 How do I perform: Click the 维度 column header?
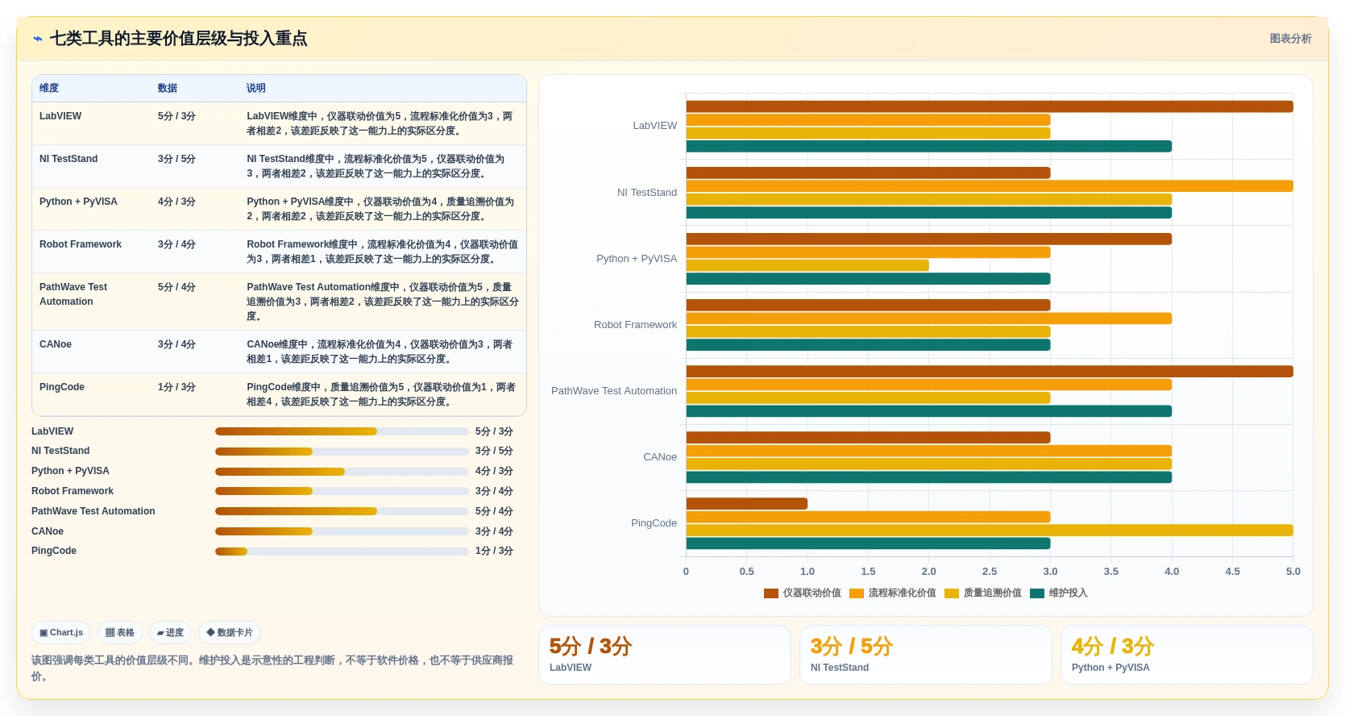(x=49, y=89)
